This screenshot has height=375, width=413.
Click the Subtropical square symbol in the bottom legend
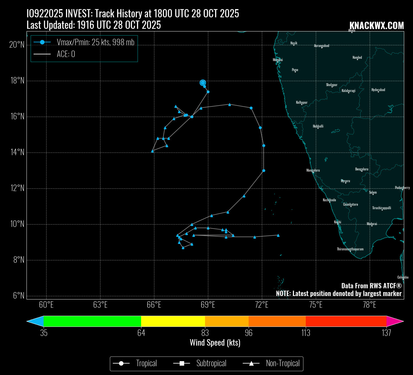pyautogui.click(x=182, y=364)
